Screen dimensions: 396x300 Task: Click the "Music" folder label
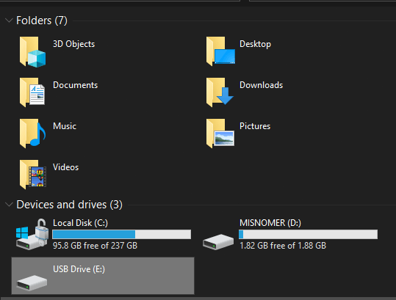click(x=65, y=126)
